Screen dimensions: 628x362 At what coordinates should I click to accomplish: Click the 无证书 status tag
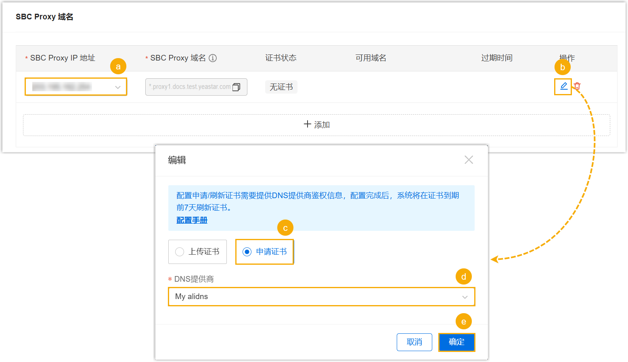click(281, 87)
